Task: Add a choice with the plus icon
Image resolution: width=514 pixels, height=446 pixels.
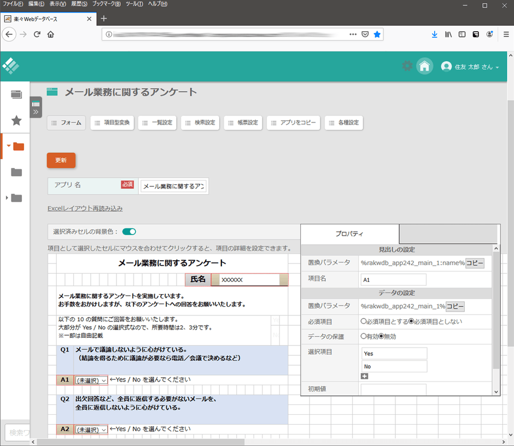Action: click(x=364, y=376)
